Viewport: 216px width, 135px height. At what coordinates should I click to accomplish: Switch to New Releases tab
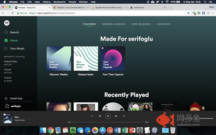(141, 24)
